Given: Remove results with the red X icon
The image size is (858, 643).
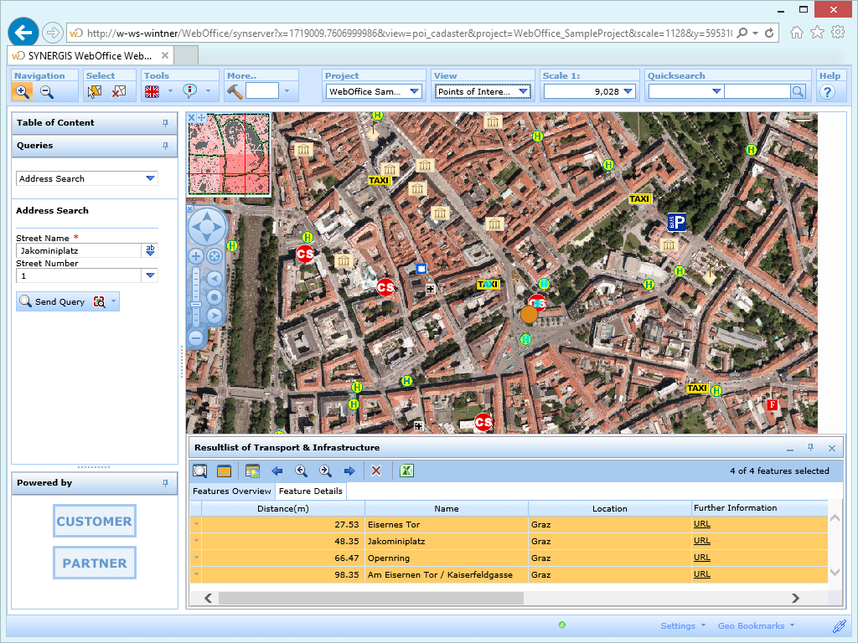Looking at the screenshot, I should [x=376, y=471].
